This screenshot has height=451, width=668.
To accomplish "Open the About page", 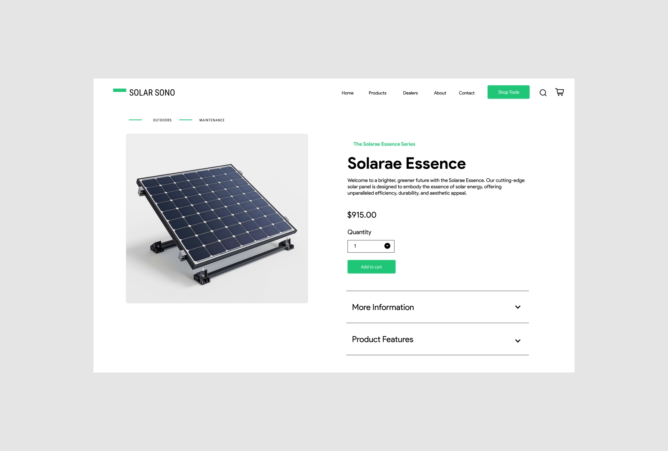I will pyautogui.click(x=440, y=93).
